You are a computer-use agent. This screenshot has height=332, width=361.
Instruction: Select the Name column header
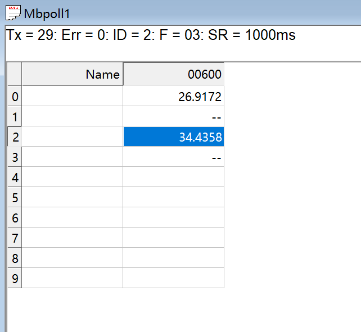pyautogui.click(x=72, y=74)
